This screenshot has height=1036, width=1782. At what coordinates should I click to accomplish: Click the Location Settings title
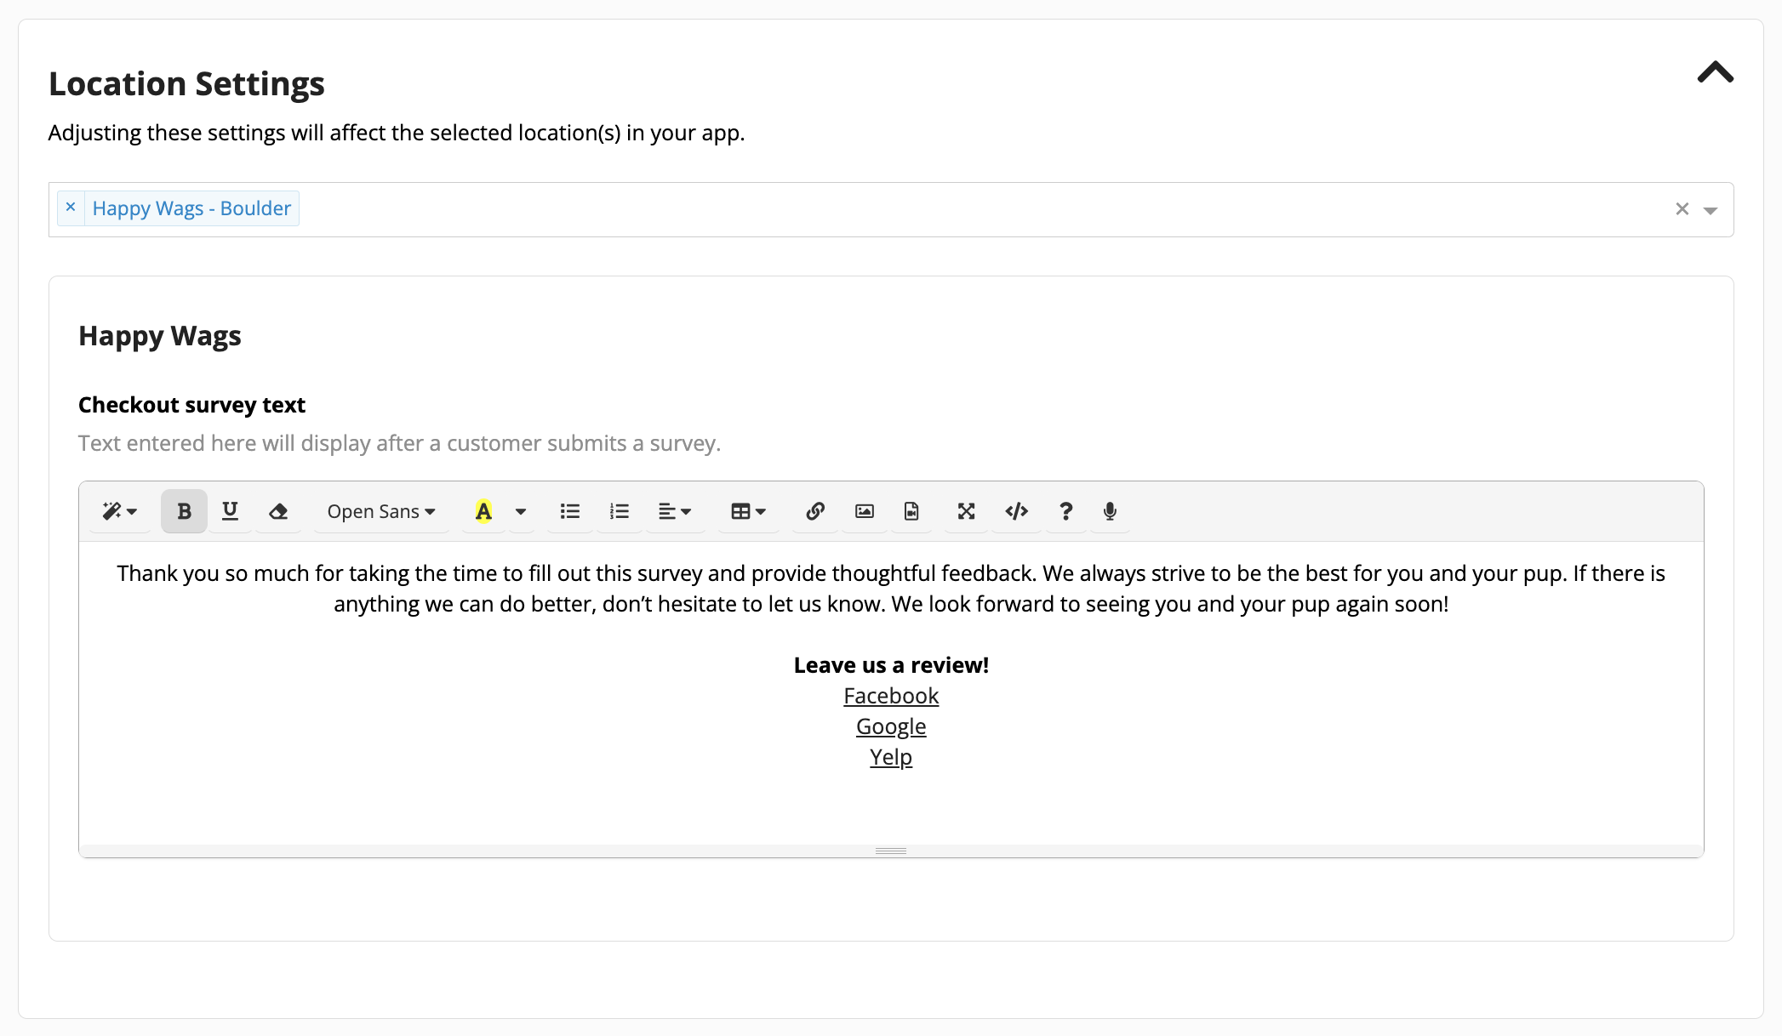(186, 84)
